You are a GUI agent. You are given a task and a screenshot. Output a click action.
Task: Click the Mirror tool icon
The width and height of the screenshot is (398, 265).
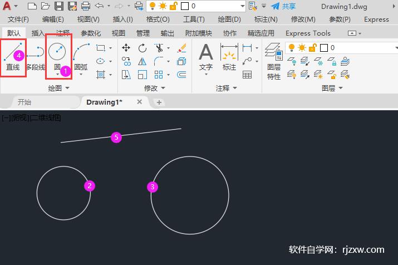click(x=143, y=61)
